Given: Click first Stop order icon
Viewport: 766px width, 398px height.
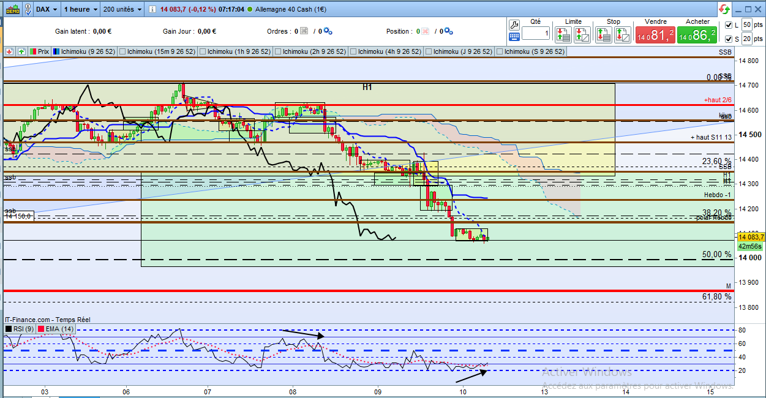Looking at the screenshot, I should (604, 35).
